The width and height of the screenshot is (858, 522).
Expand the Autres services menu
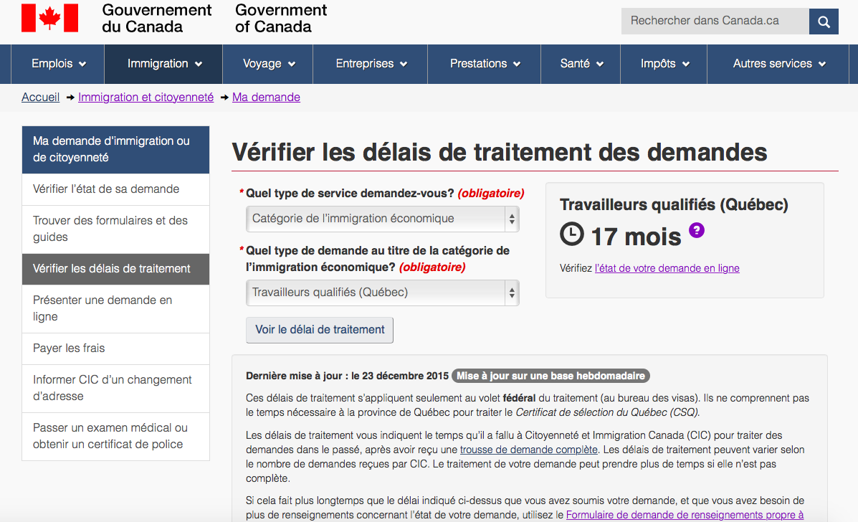779,64
